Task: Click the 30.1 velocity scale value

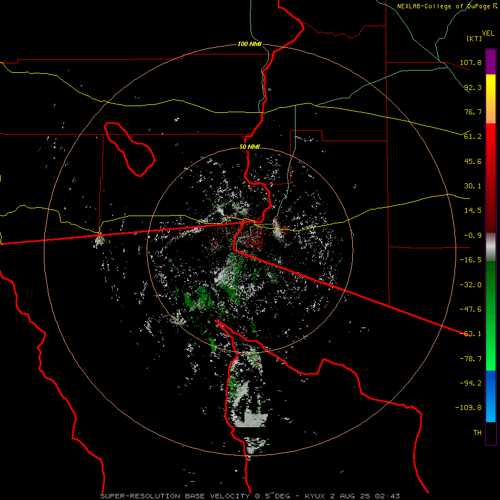Action: point(473,186)
